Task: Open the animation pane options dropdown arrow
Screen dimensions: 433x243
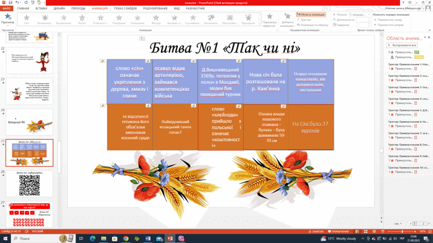Action: (425, 38)
